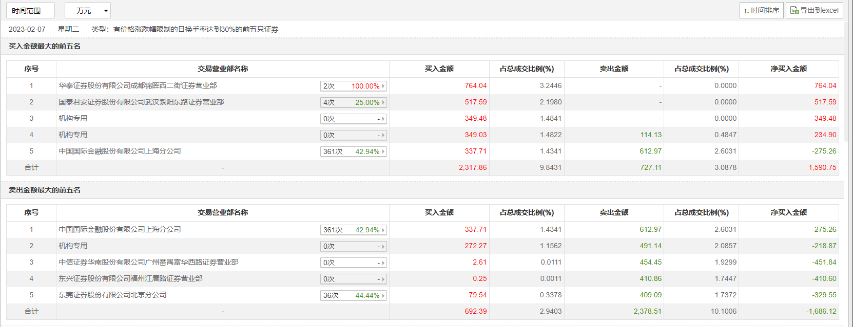Open 华泰证券成都锦晖西二街证券营业部 link
This screenshot has height=327, width=853.
pyautogui.click(x=138, y=86)
